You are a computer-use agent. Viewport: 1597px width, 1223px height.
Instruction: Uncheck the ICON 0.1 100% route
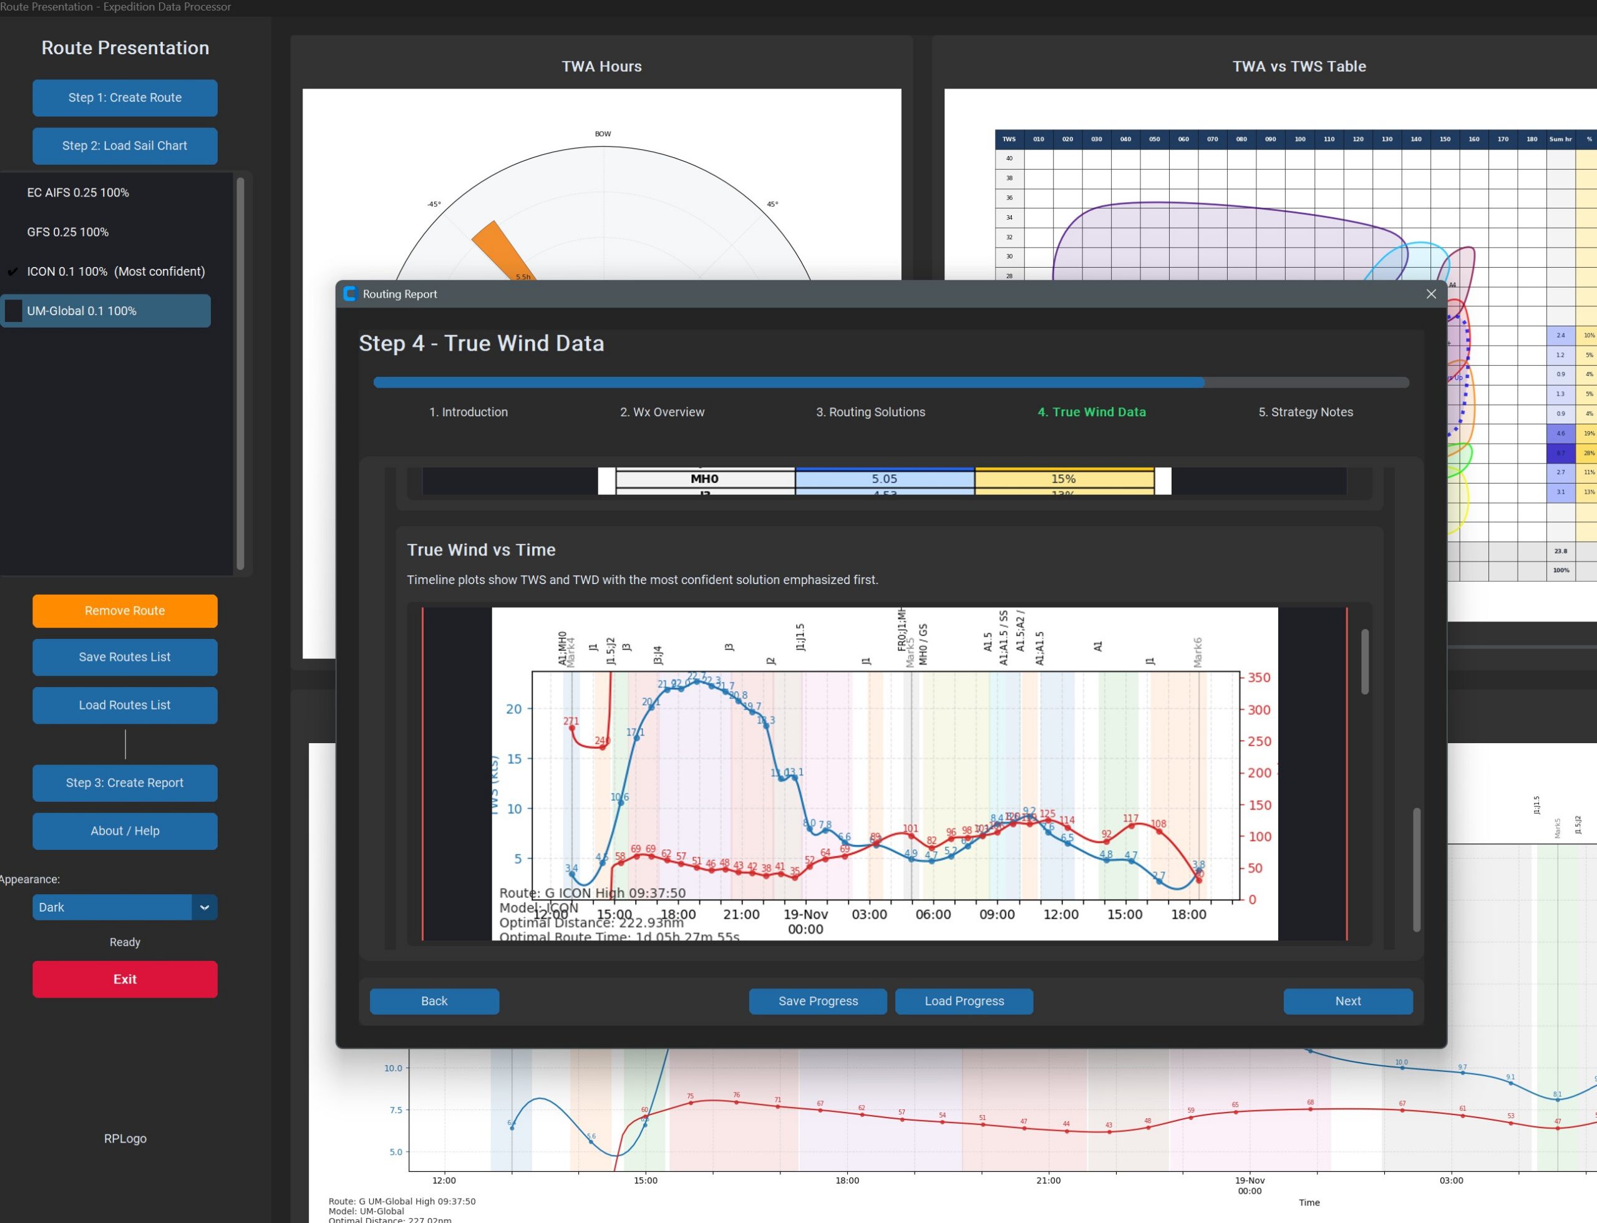(13, 271)
